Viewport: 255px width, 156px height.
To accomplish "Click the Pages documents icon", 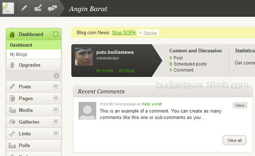I will pyautogui.click(x=12, y=98).
